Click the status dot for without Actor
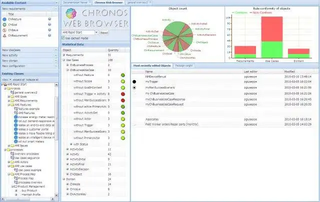320x202 pixels. 123,119
